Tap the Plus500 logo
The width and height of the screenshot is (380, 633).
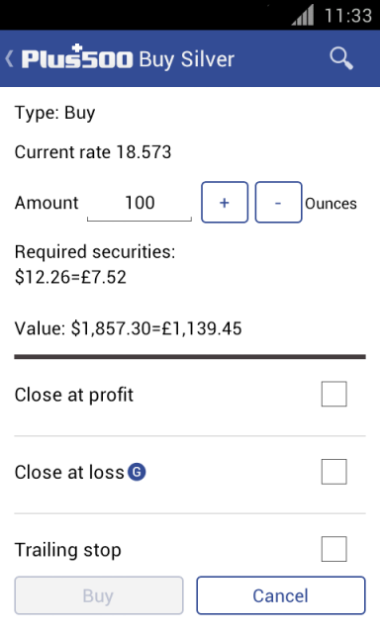point(77,57)
